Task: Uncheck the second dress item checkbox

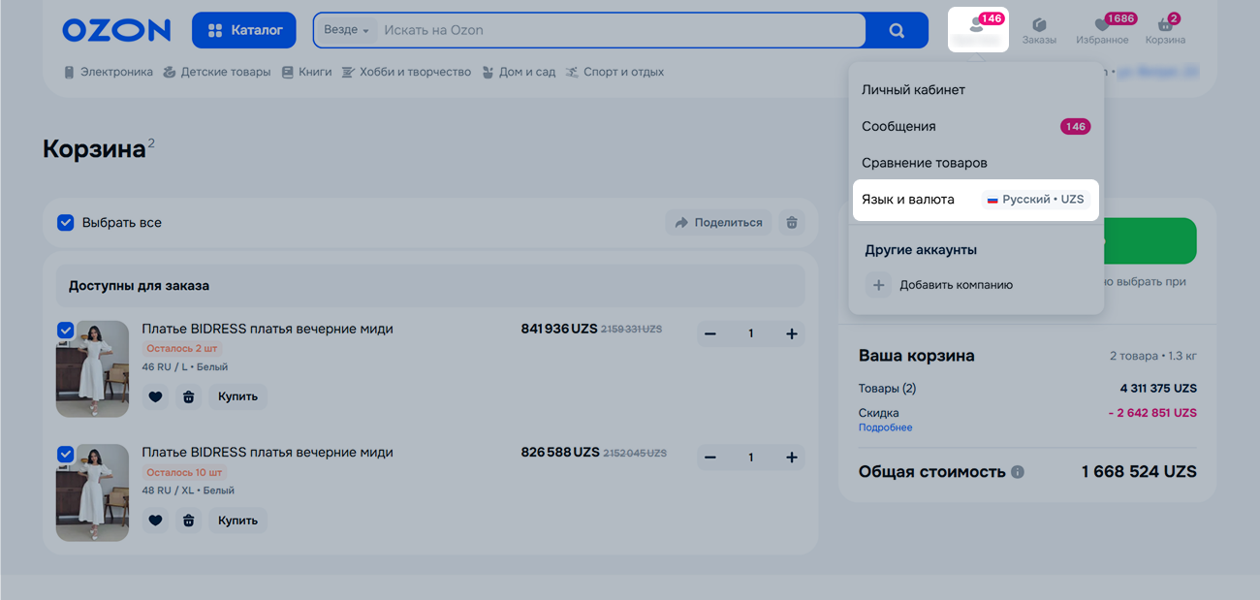Action: tap(66, 454)
